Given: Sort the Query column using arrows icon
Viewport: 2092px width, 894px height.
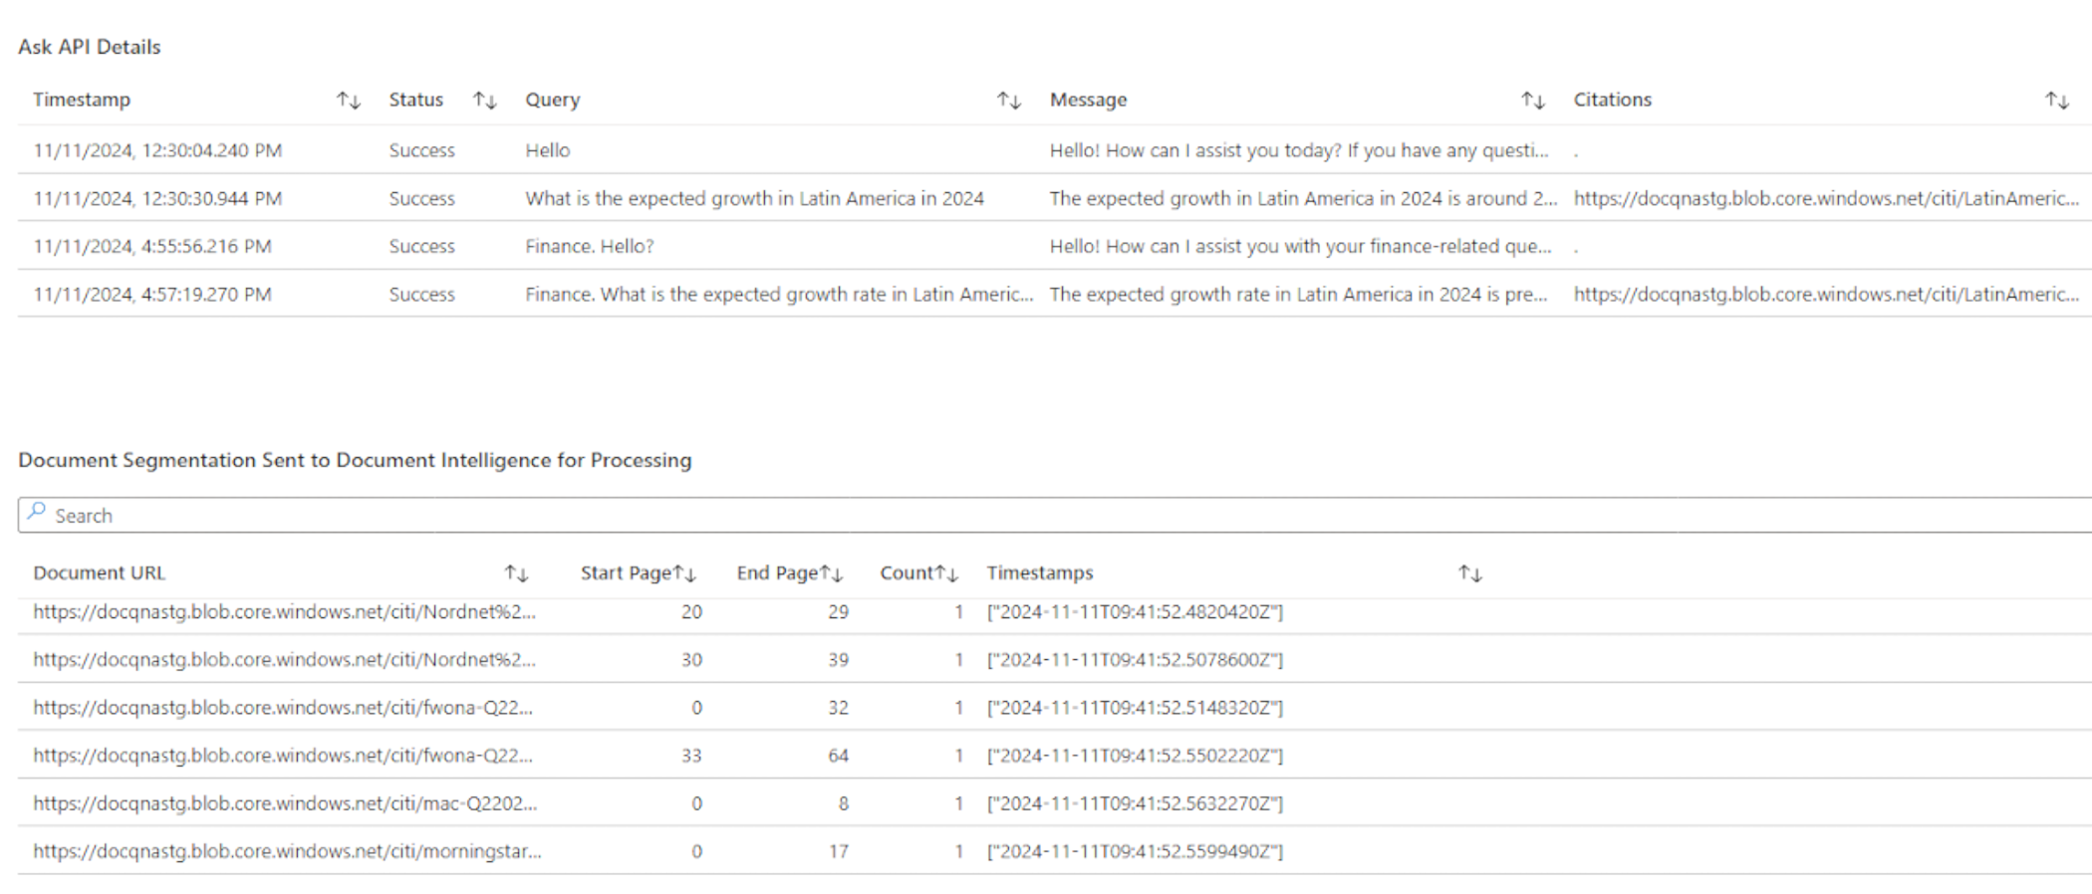Looking at the screenshot, I should [x=1008, y=101].
